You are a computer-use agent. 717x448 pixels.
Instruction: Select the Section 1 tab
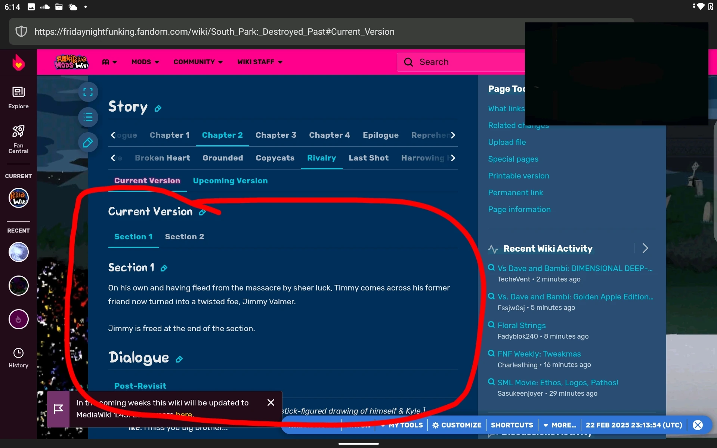point(133,237)
